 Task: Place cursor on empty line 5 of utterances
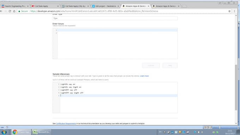point(119,96)
